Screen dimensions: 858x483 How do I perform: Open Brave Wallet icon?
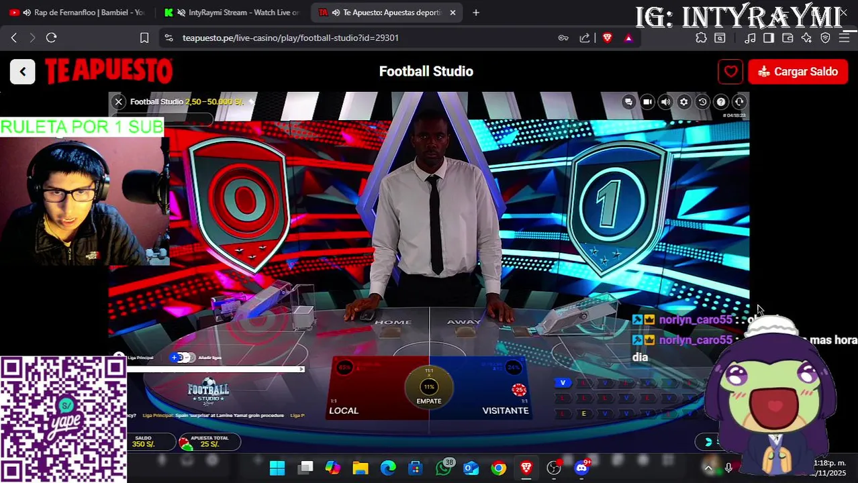(x=788, y=38)
